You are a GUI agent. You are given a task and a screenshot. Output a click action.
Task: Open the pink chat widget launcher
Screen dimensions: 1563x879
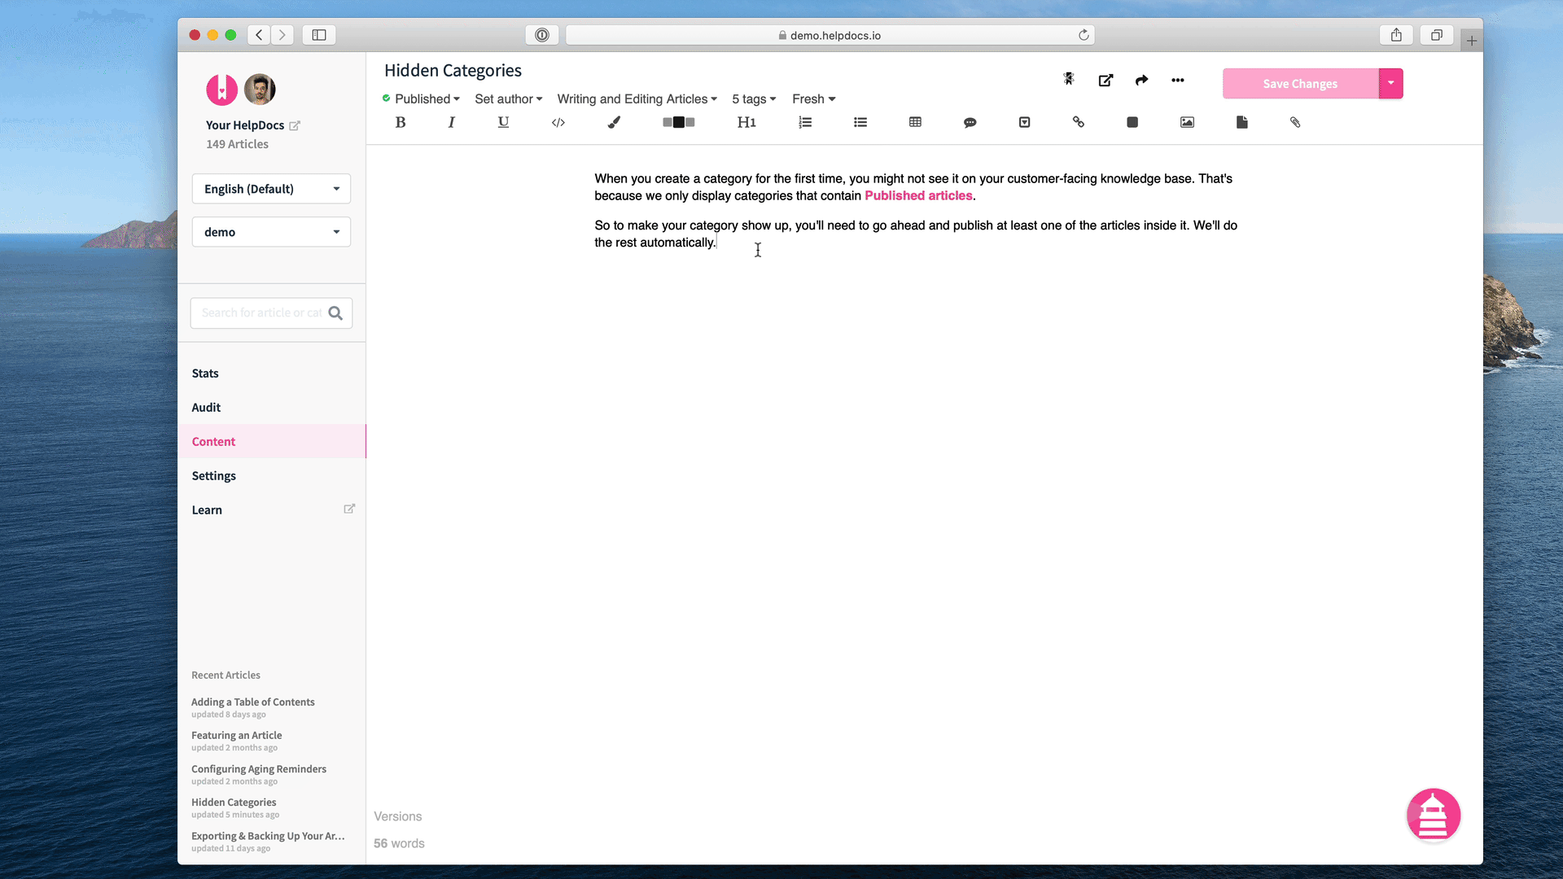coord(1433,815)
